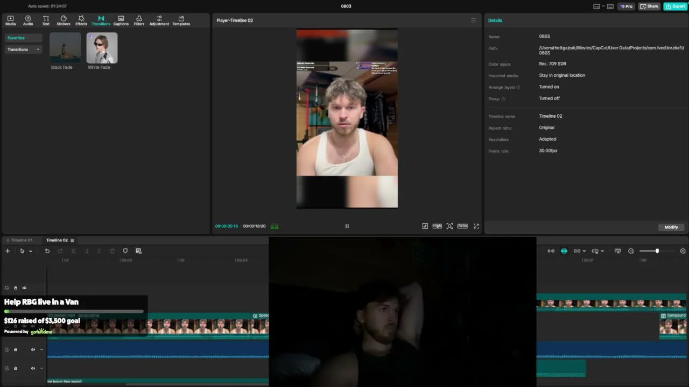Choose the Black Fade transition thumbnail
Image resolution: width=689 pixels, height=387 pixels.
pos(65,48)
